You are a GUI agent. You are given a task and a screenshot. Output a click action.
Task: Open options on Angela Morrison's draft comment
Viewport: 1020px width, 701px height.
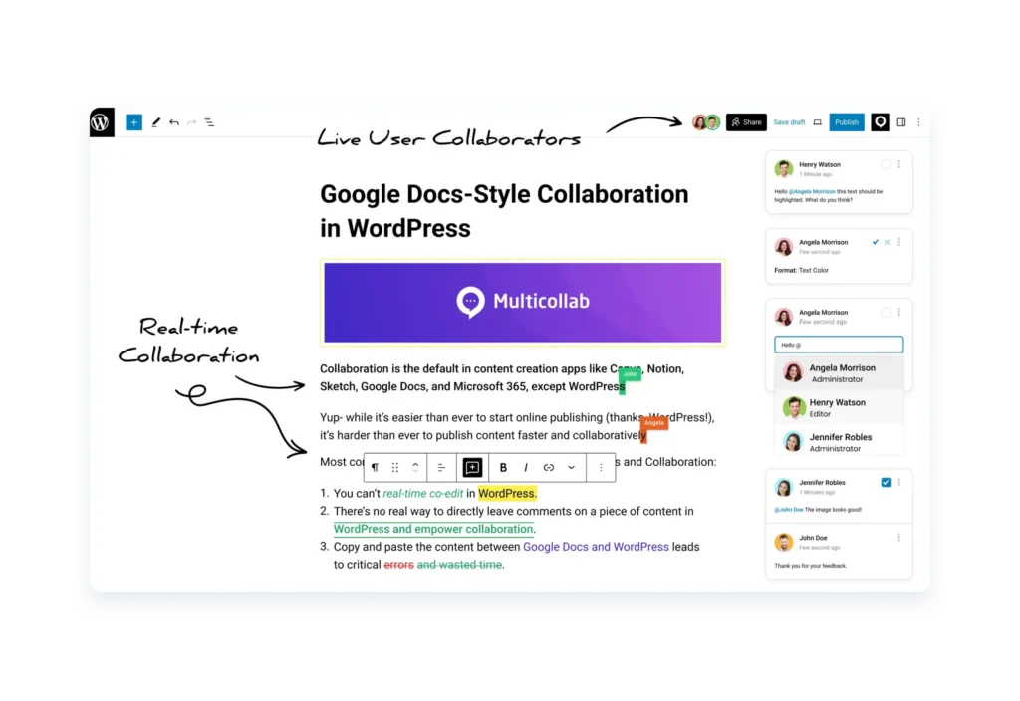pos(899,312)
